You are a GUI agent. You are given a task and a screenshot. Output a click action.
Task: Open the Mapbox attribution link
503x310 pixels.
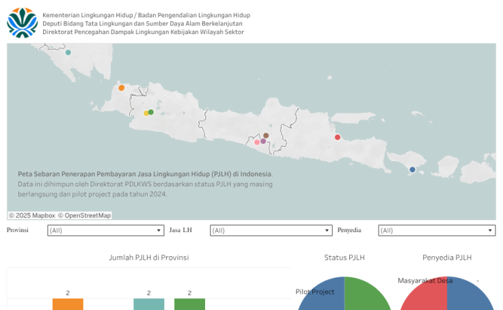coord(32,215)
